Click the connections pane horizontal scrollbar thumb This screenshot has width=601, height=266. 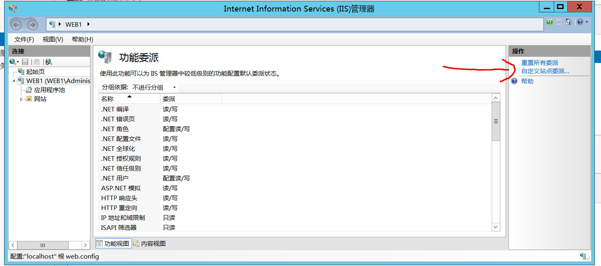[x=42, y=245]
